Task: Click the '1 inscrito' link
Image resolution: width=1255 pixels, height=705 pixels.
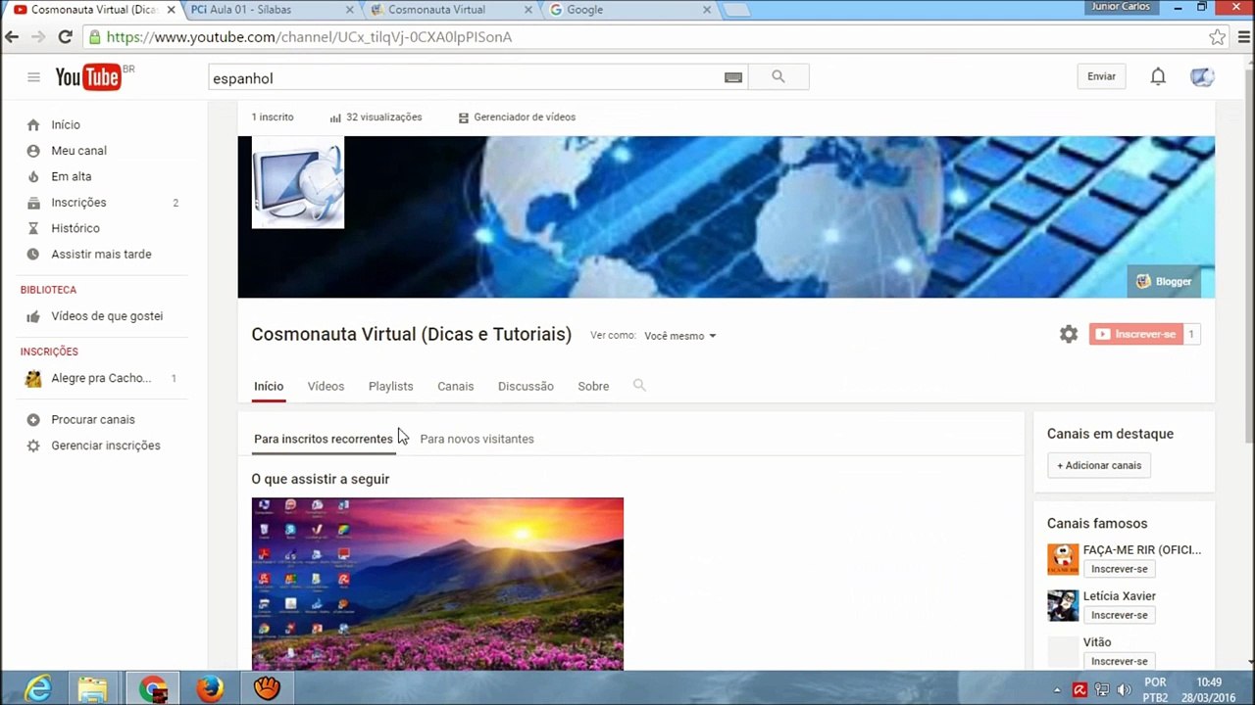Action: 273,117
